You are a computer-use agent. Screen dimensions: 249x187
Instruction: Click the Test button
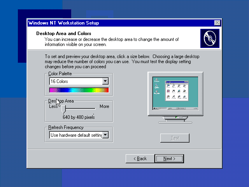[x=175, y=138]
